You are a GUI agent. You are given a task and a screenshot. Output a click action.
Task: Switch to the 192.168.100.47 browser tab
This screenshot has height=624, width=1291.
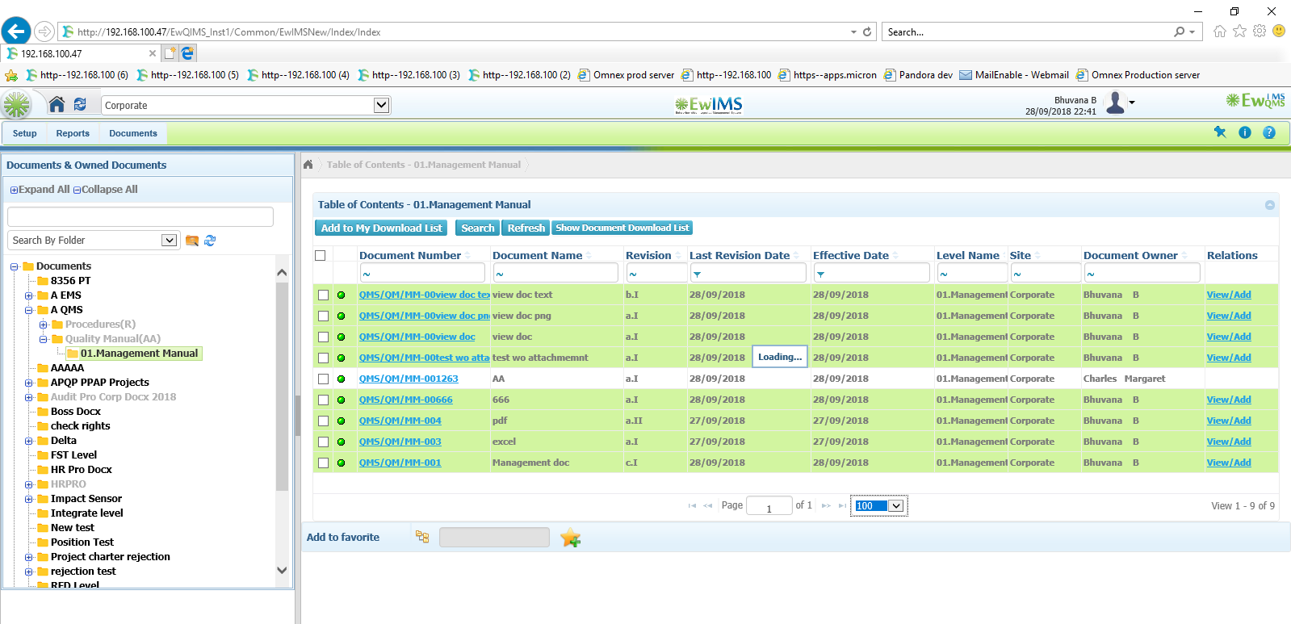click(x=81, y=53)
